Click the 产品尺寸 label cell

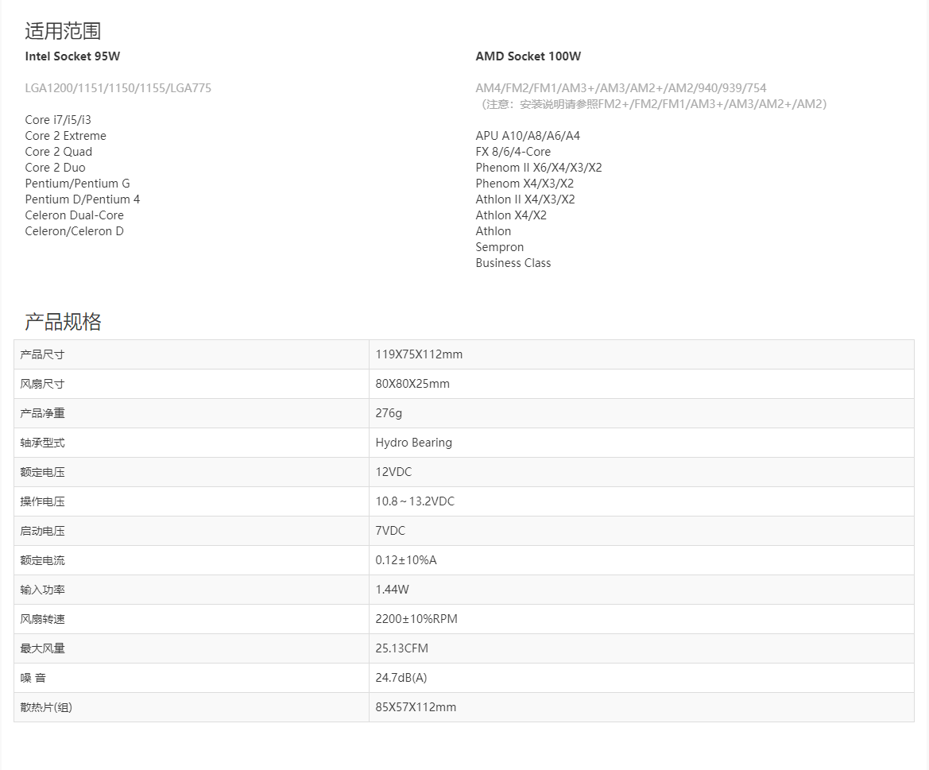point(192,354)
